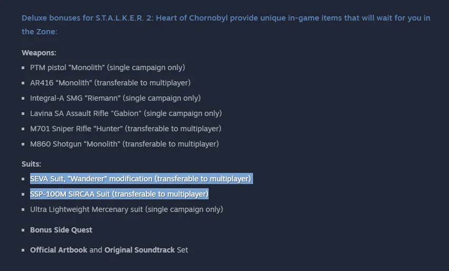Click bullet marker beside PTM pistol

(23, 67)
